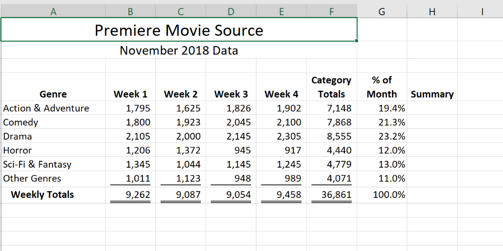
Task: Select column G header
Action: click(382, 12)
